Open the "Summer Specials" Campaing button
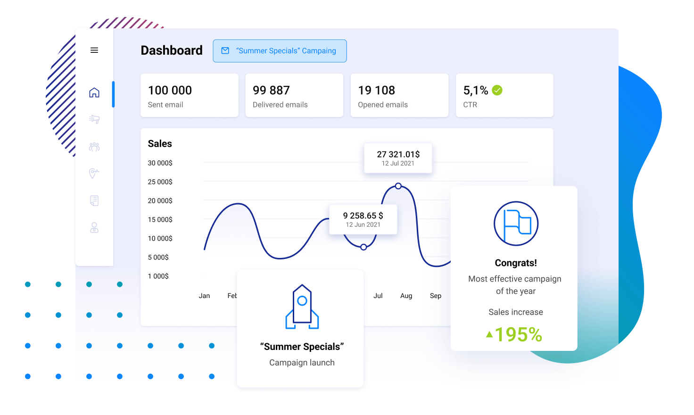The height and width of the screenshot is (415, 694). click(x=280, y=51)
